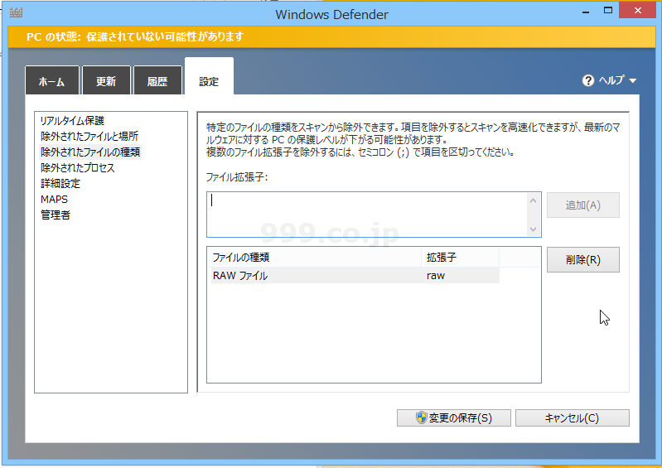
Task: Sort by the 拡張子 column header
Action: tap(460, 257)
